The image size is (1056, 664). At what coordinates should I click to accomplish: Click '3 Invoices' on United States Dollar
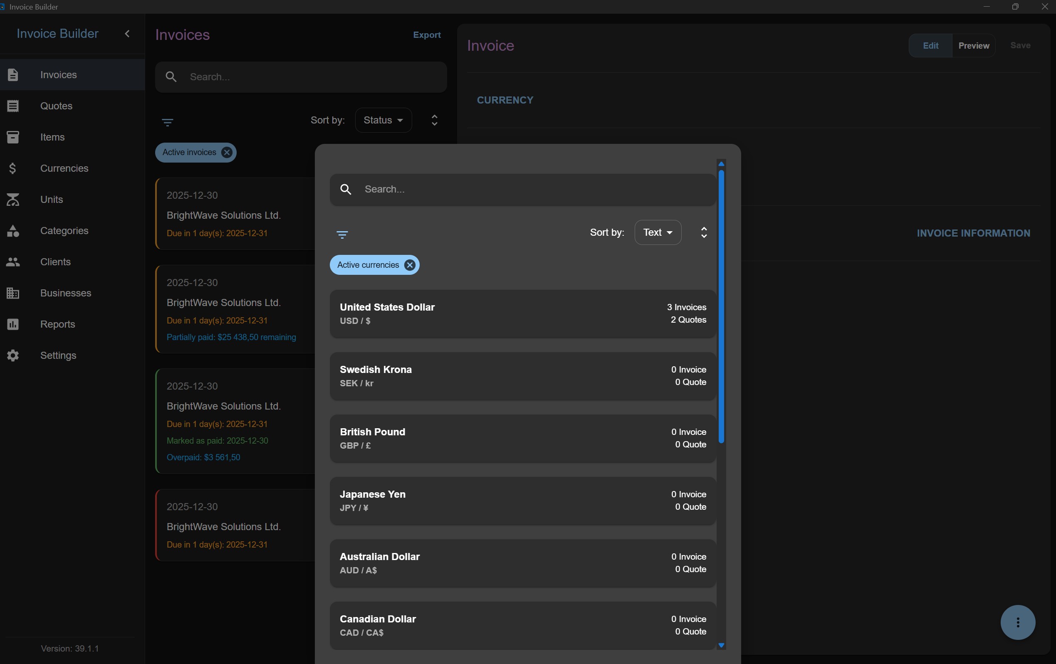click(x=686, y=307)
